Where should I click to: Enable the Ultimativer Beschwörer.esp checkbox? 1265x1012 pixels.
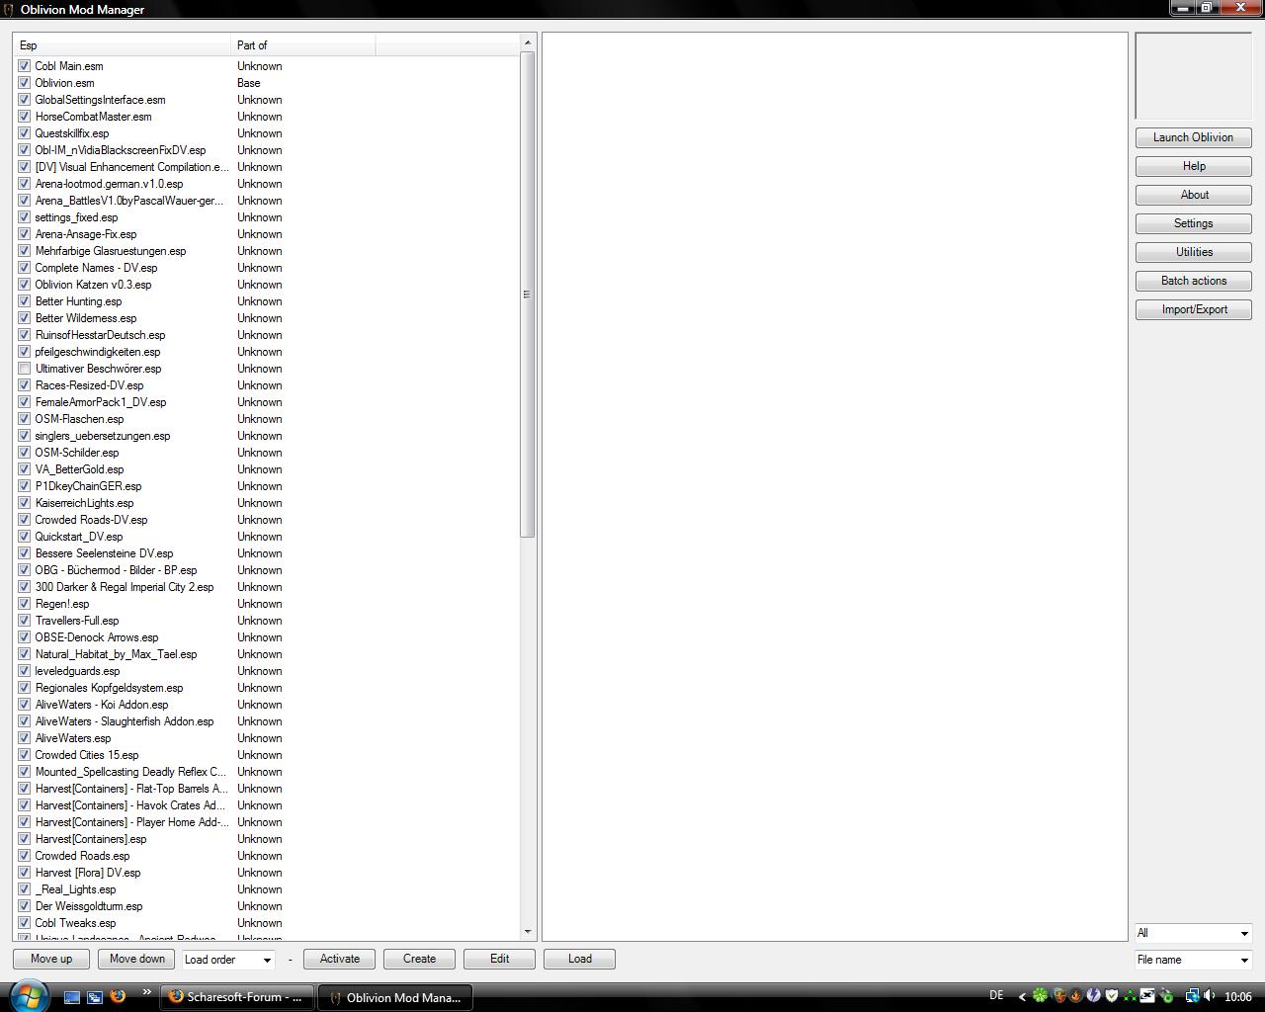[x=25, y=369]
